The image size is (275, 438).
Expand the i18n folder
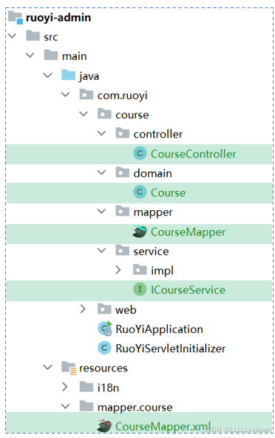click(65, 387)
